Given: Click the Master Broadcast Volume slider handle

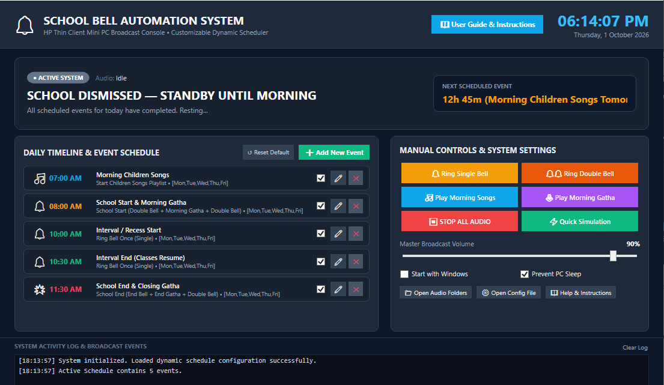Looking at the screenshot, I should click(x=613, y=255).
